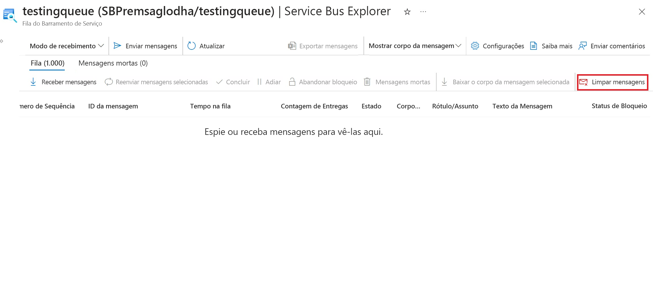This screenshot has height=287, width=653.
Task: Click the Enviar mensagens button
Action: point(145,46)
